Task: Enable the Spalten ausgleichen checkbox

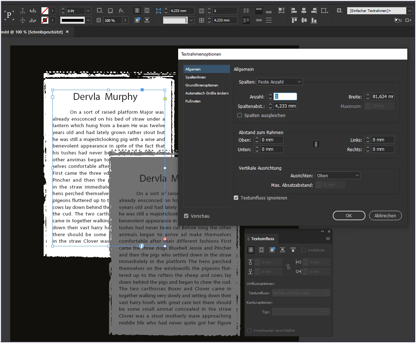Action: (240, 115)
